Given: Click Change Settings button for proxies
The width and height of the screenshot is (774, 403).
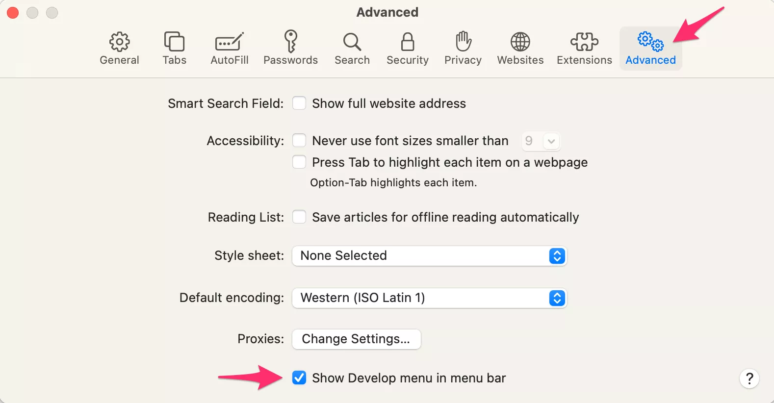Looking at the screenshot, I should click(x=356, y=339).
